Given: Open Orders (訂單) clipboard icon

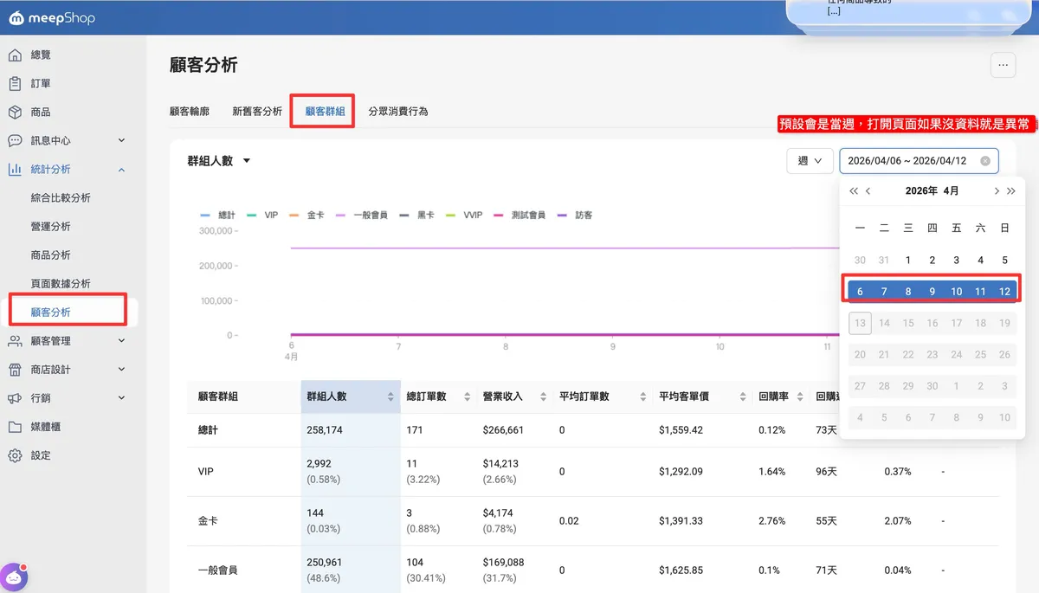Looking at the screenshot, I should tap(15, 84).
